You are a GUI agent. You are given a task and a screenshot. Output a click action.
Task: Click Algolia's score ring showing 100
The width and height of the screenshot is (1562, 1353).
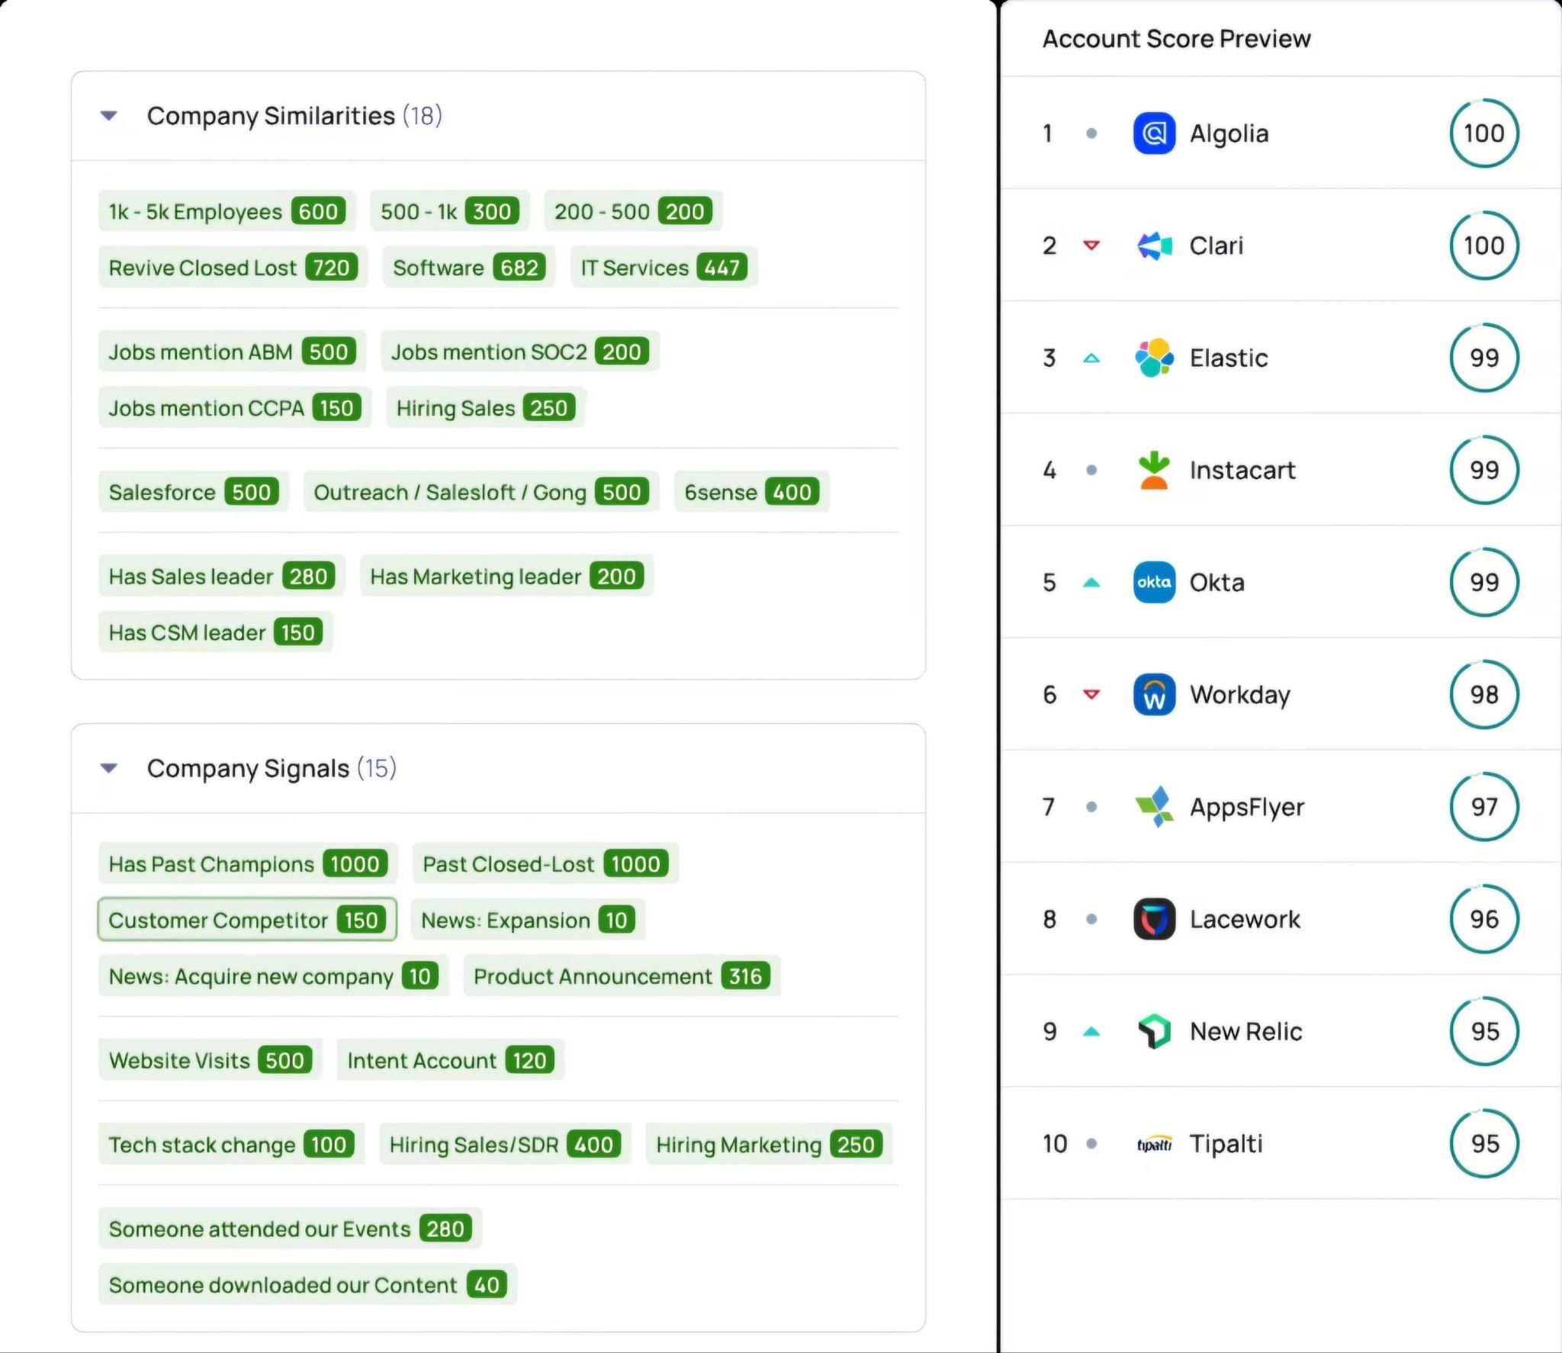pyautogui.click(x=1484, y=133)
